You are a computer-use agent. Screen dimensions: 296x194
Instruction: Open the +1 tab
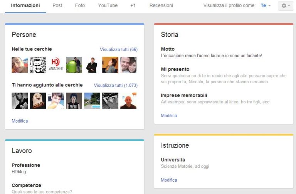pyautogui.click(x=133, y=6)
